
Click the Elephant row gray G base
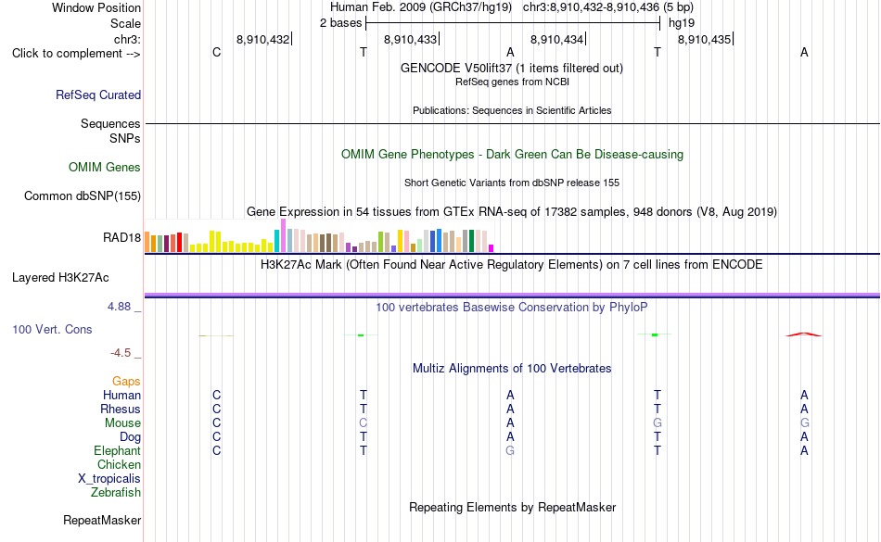510,450
